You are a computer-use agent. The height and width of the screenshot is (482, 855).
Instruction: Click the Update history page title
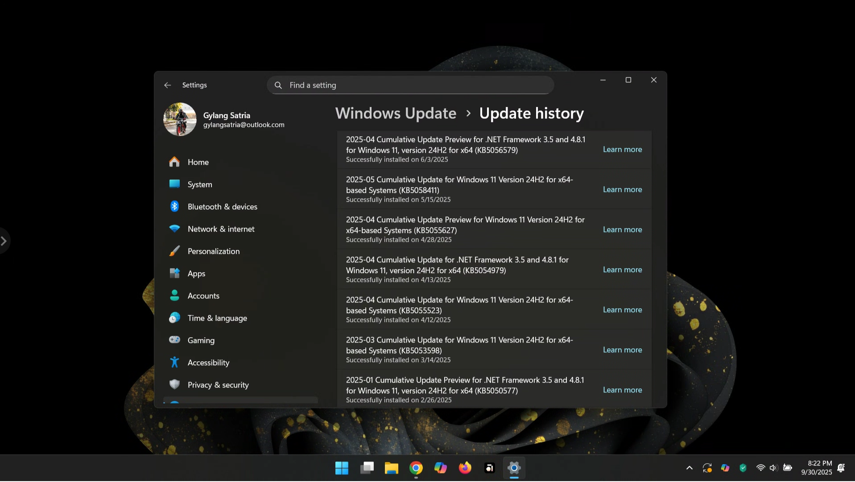532,113
